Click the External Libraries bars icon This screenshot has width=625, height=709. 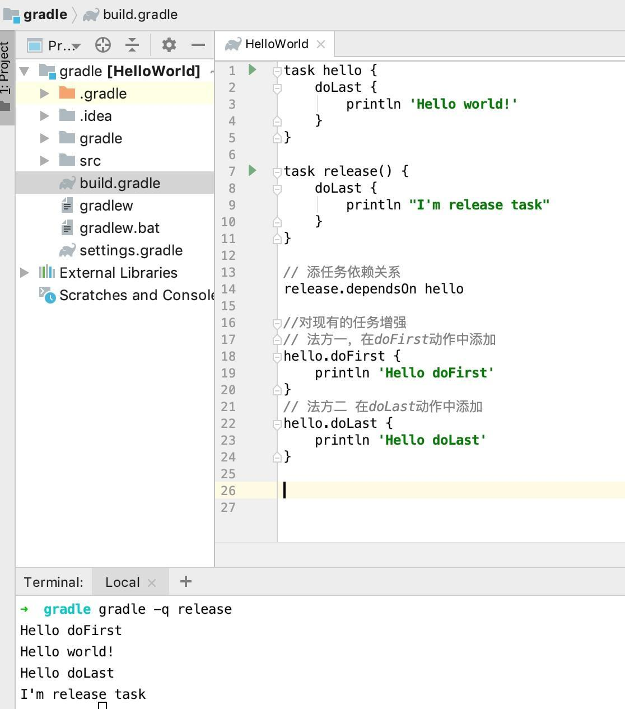coord(47,272)
